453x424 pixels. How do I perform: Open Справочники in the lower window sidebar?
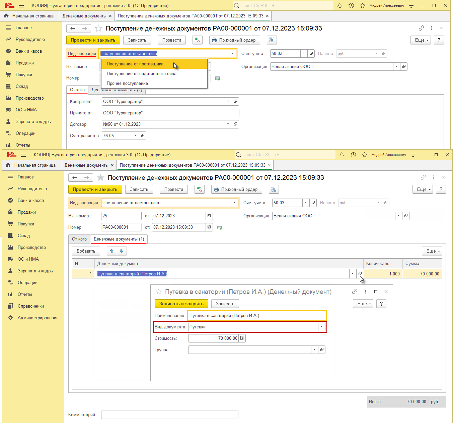pos(31,306)
